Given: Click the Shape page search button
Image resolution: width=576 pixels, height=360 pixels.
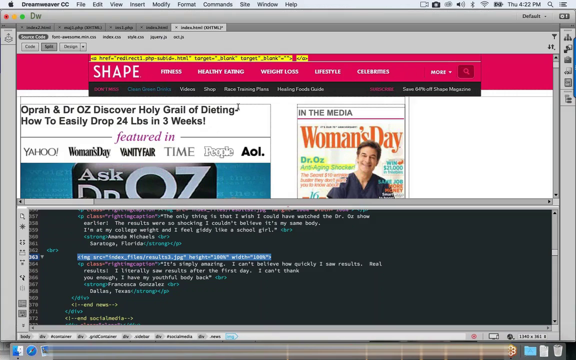Looking at the screenshot, I should coord(466,71).
